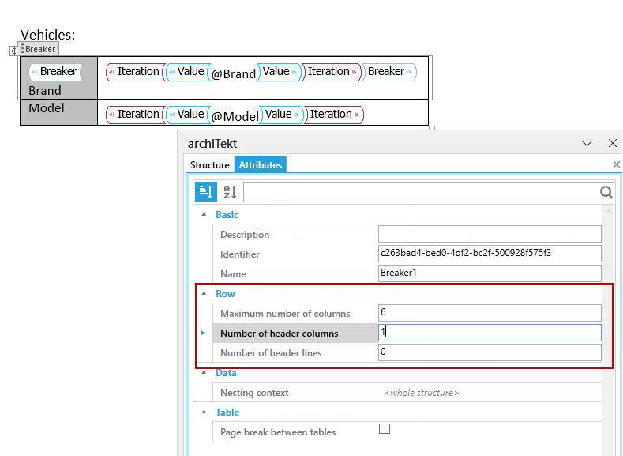The image size is (623, 456).
Task: Select the closing Breaker tag in first row
Action: pyautogui.click(x=389, y=72)
